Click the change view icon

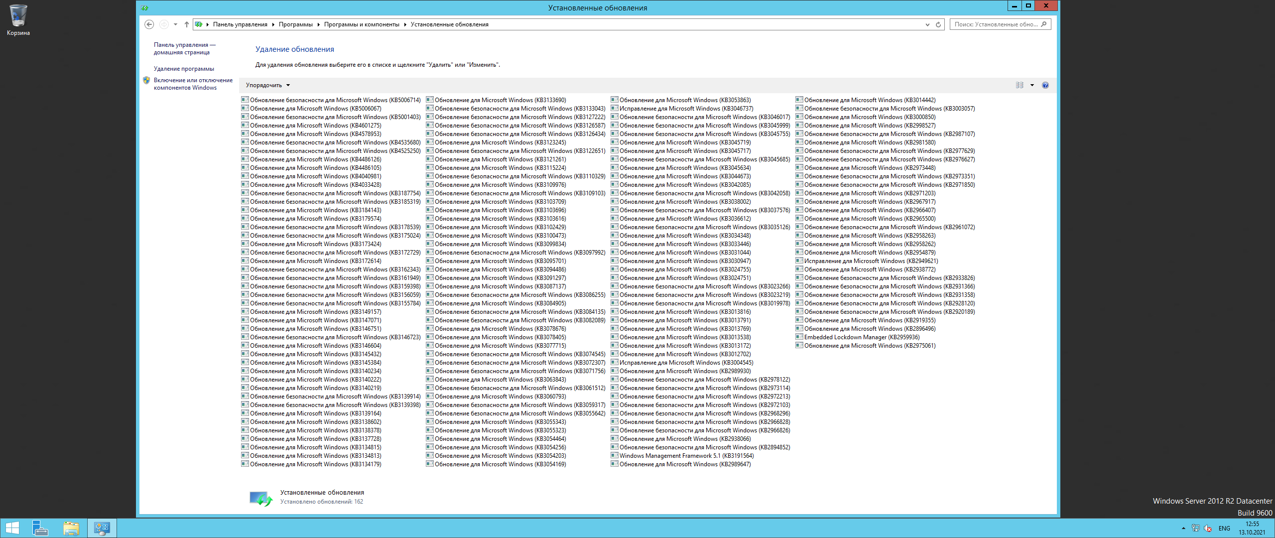click(x=1020, y=85)
